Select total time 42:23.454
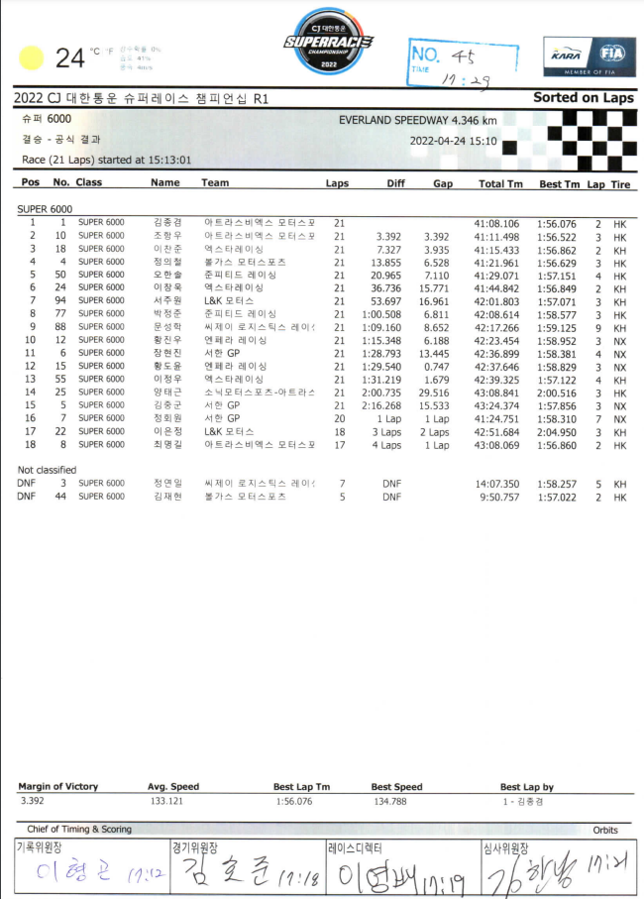Viewport: 644px width, 899px height. tap(496, 341)
